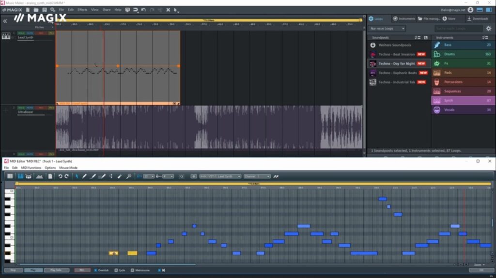Toggle the checkbox right of Metronome
The width and height of the screenshot is (496, 278).
(159, 270)
